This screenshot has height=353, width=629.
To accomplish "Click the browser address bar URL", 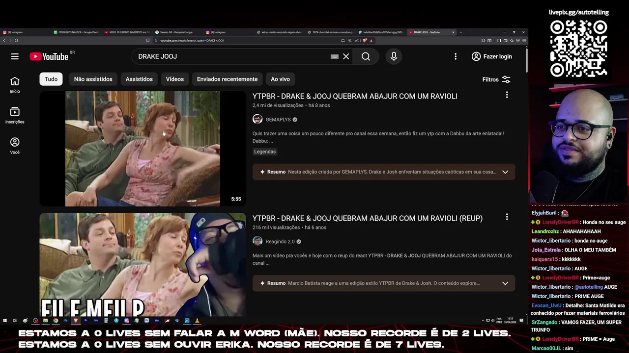I will [192, 41].
